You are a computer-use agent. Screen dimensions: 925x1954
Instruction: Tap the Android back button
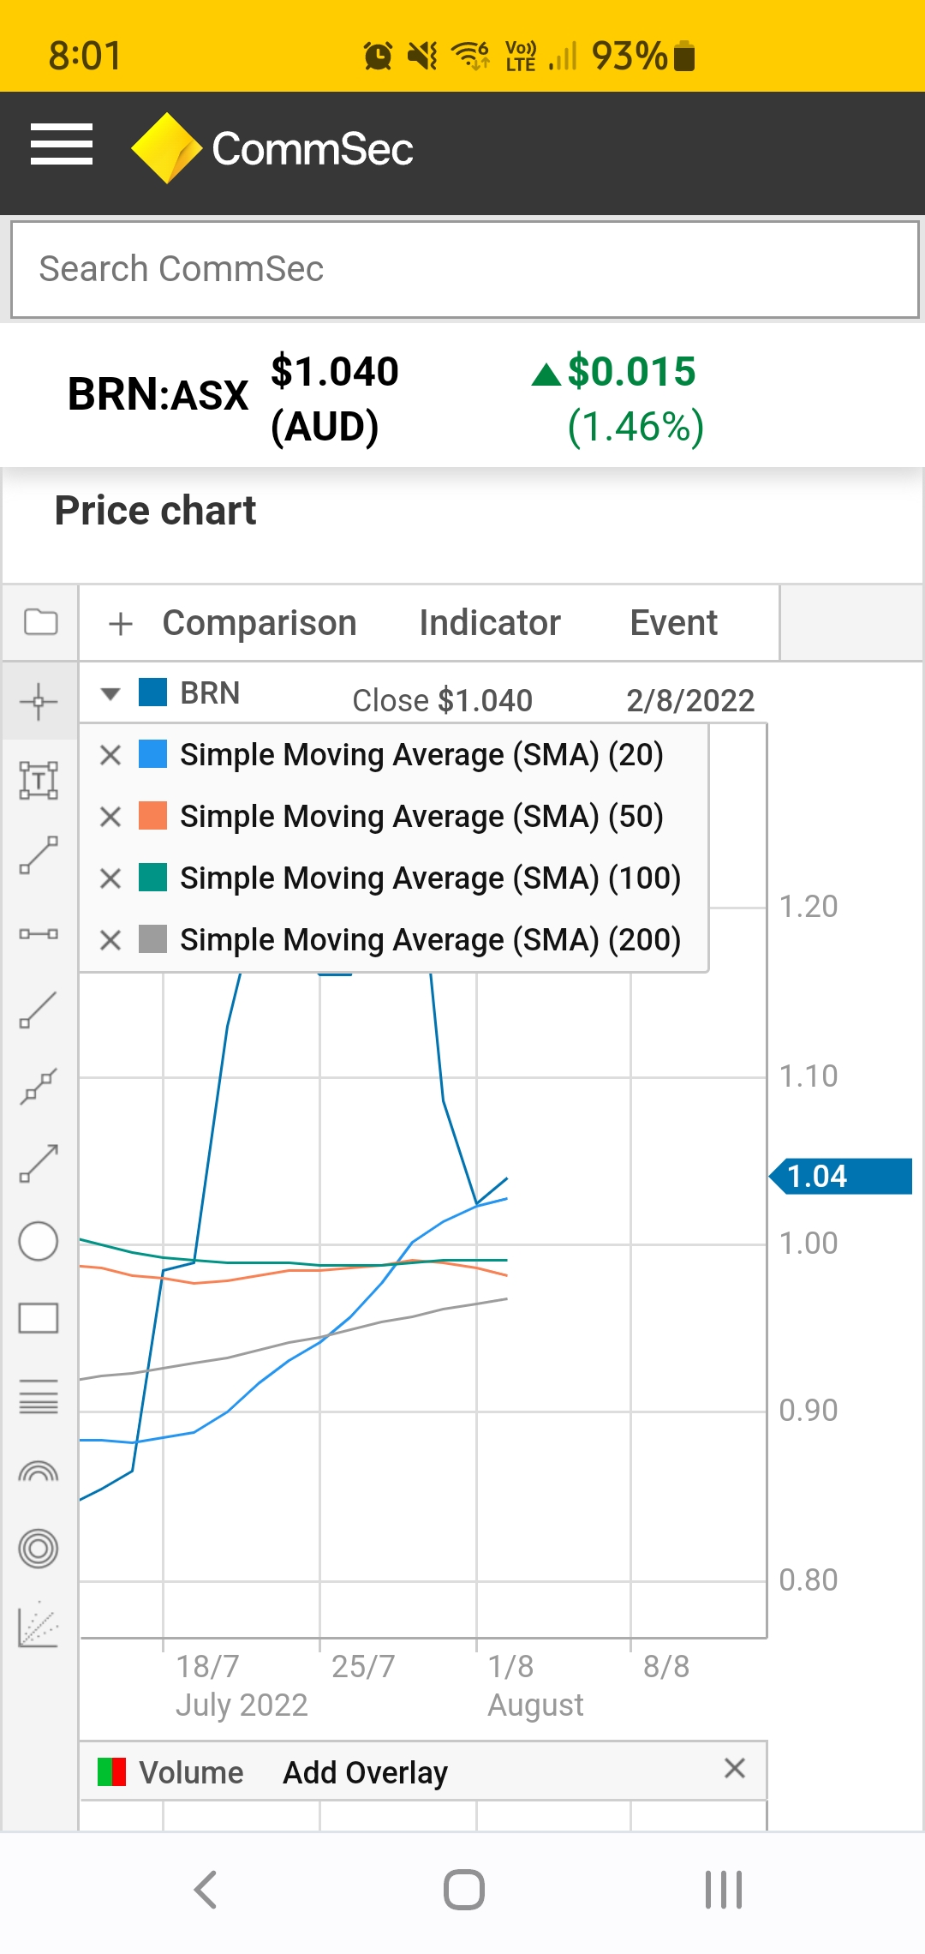pos(206,1890)
